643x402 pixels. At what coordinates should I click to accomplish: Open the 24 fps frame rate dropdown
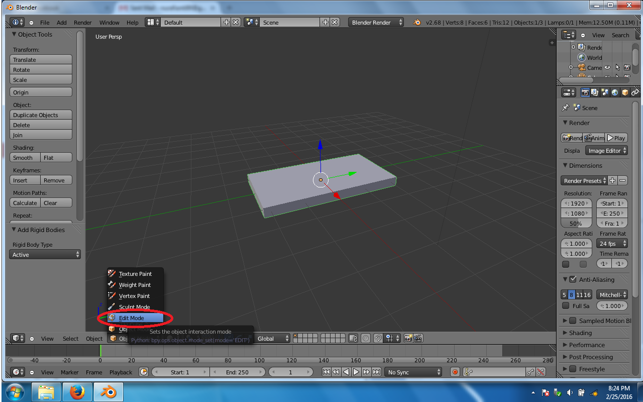click(x=612, y=243)
